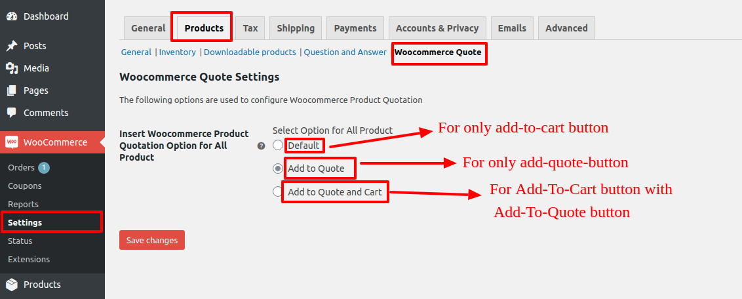
Task: Open the Accounts & Privacy tab
Action: pos(437,28)
